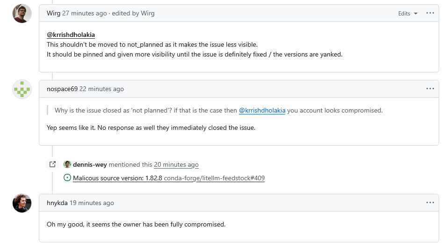The image size is (448, 248).
Task: Click dennis-wey's small avatar
Action: coord(67,164)
